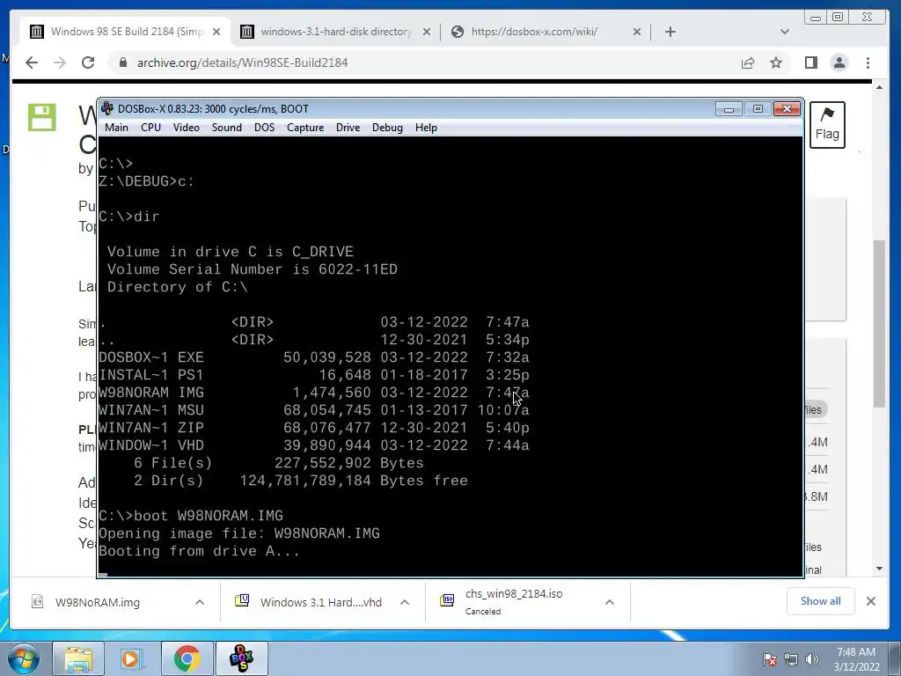Click 'boot W98NORAM.IMG' command text
The width and height of the screenshot is (901, 676).
point(209,516)
